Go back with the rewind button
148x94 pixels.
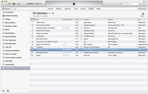9,4
